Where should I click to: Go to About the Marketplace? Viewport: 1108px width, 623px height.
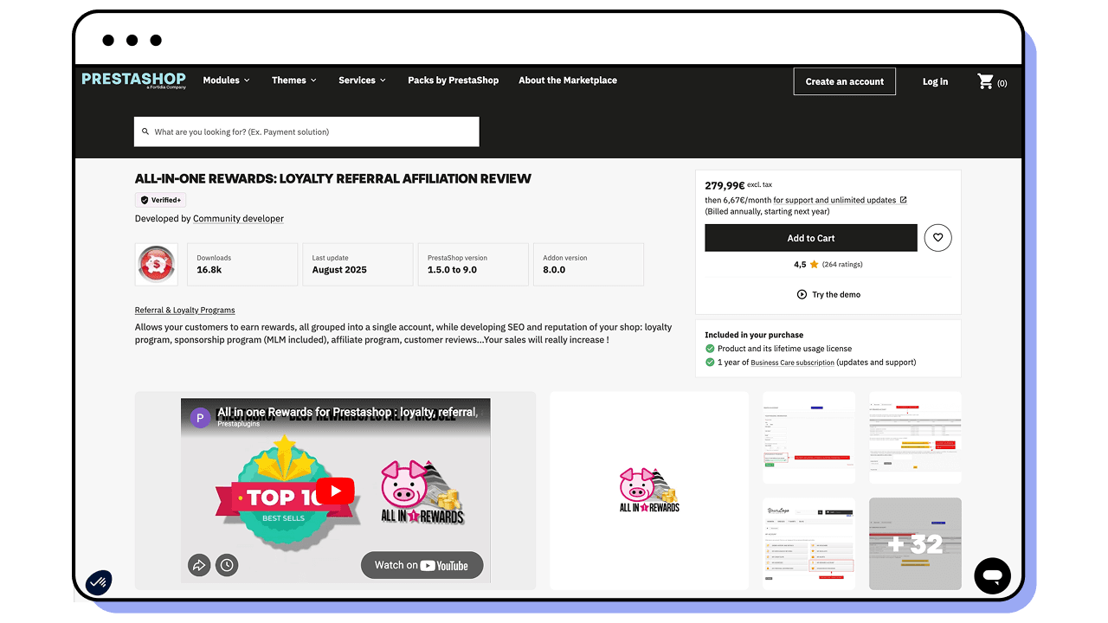point(567,80)
